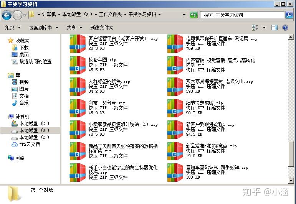Click 工作文件夹 in the address breadcrumb

(x=110, y=15)
